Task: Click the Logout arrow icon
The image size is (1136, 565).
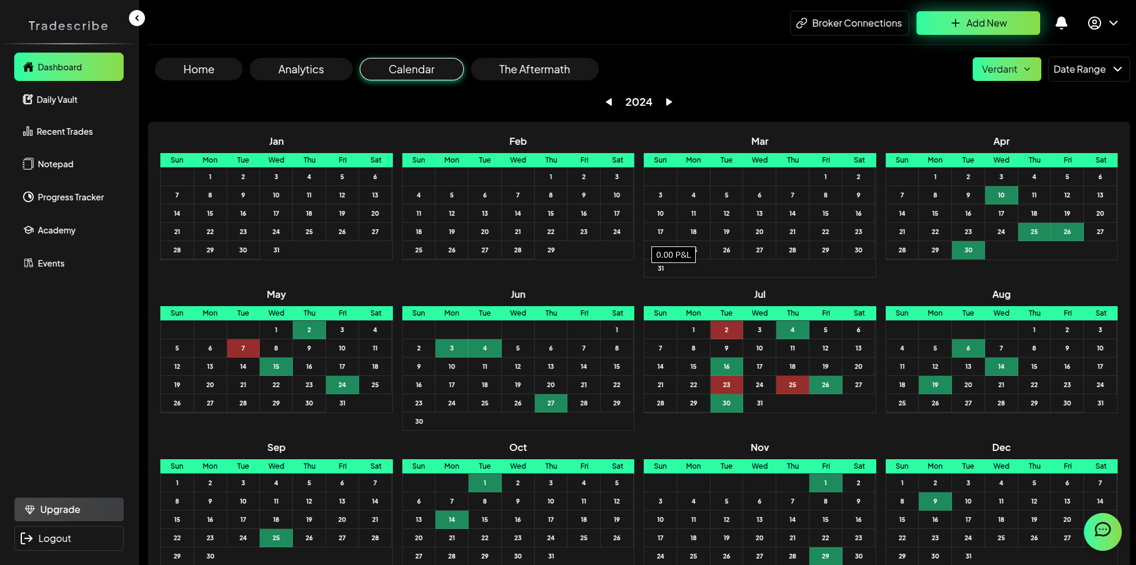Action: [27, 538]
